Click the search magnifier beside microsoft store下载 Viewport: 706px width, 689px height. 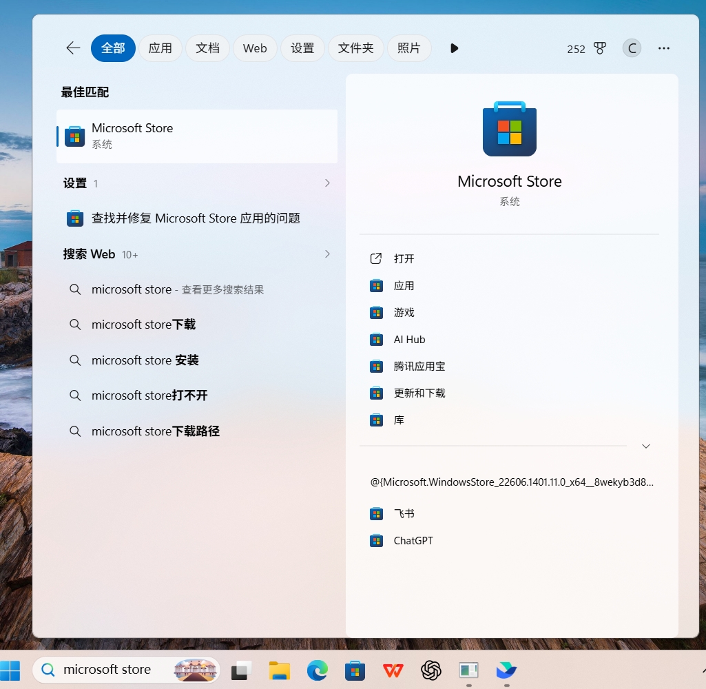(75, 325)
